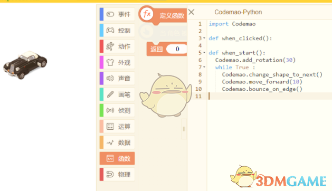The width and height of the screenshot is (332, 191).
Task: Open the 画笔 (Pen) block category
Action: 117,94
